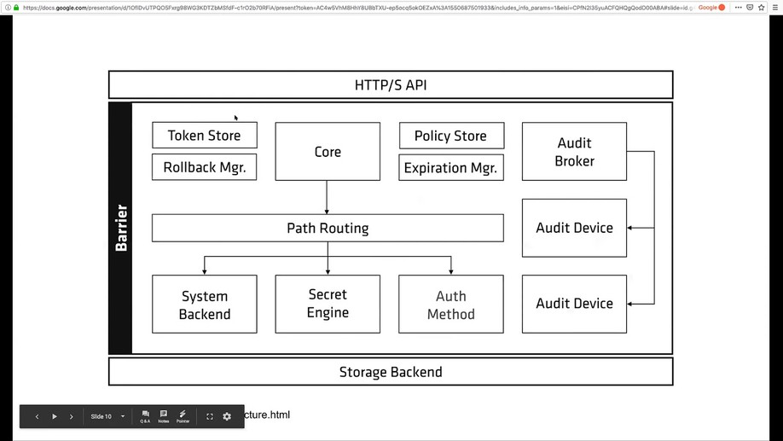
Task: Click the Policy Store box
Action: coord(451,136)
